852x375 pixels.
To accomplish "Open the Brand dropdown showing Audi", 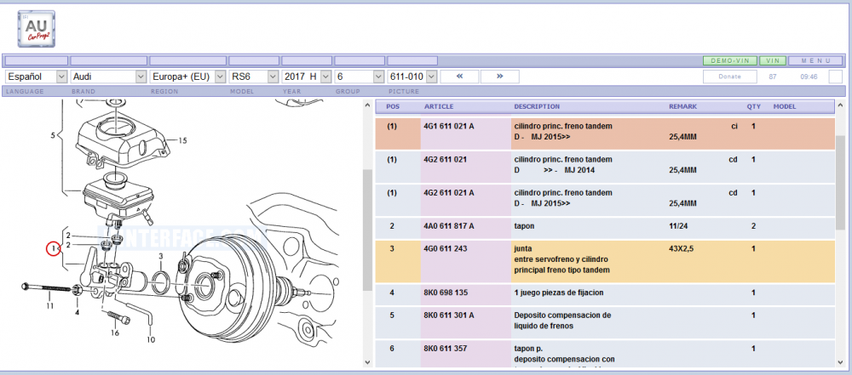I will click(x=109, y=77).
